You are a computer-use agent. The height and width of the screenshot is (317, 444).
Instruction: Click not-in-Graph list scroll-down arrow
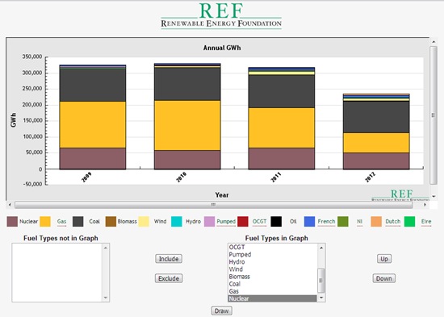coord(105,298)
